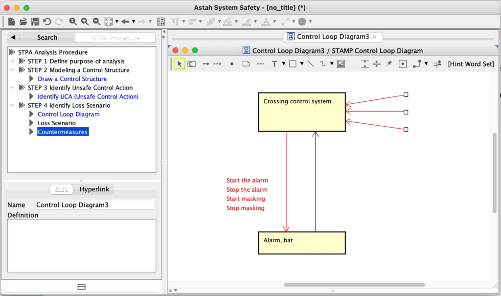The width and height of the screenshot is (501, 296).
Task: Create a new file with toolbar icon
Action: click(x=12, y=22)
